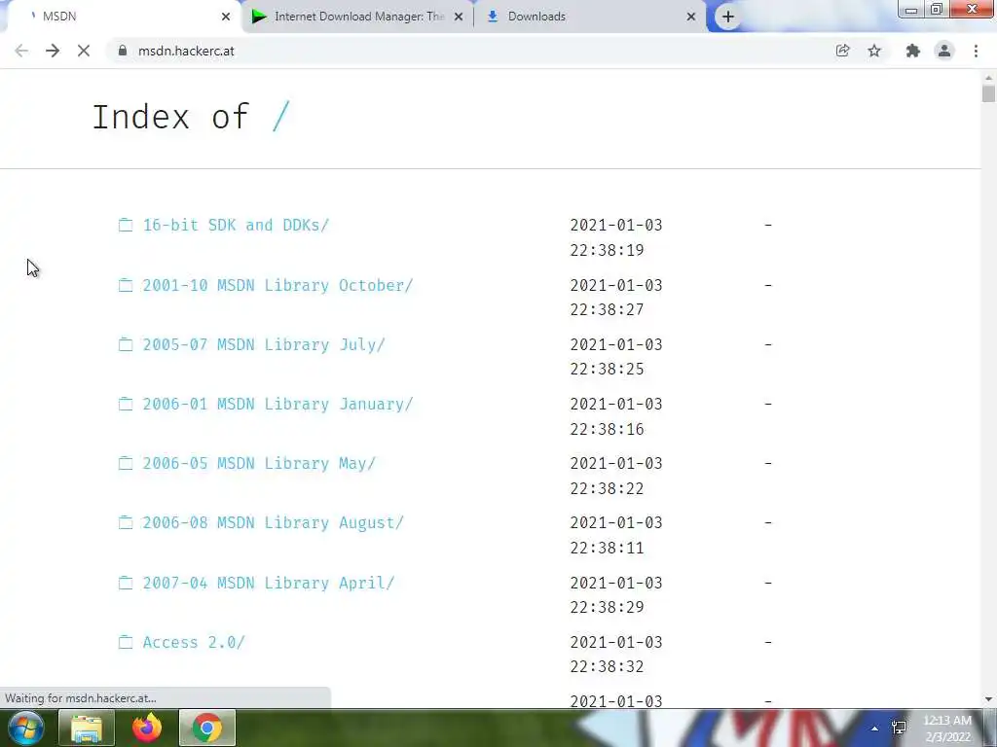Screen dimensions: 997x747
Task: Click the 22:38:32 time of Access 2.0 row
Action: (607, 666)
